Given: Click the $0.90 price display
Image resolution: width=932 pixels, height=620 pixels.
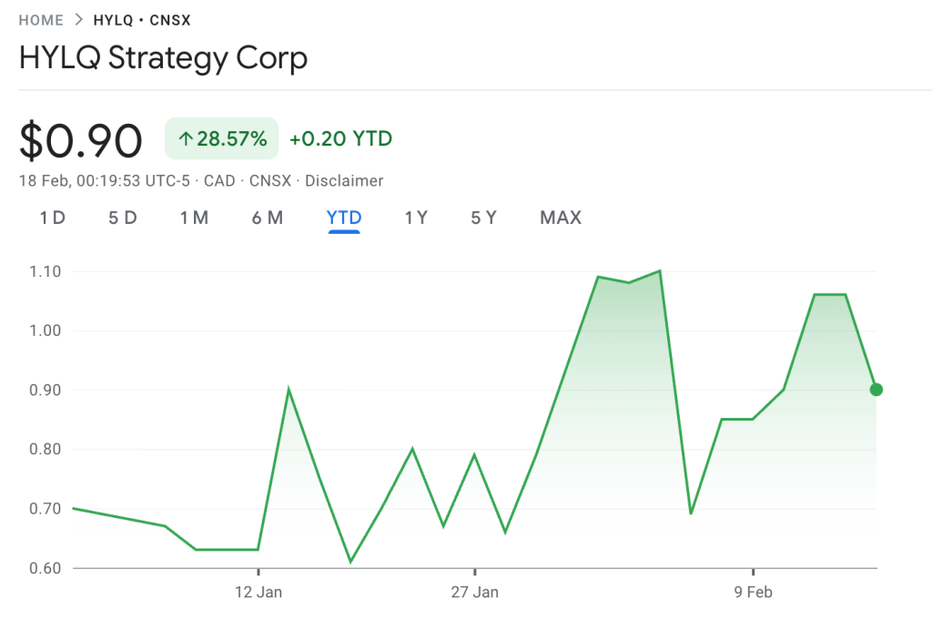Looking at the screenshot, I should click(x=80, y=138).
